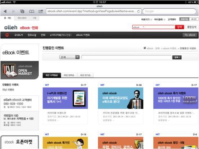The height and width of the screenshot is (149, 199).
Task: Open the 장르소설 menu
Action: [32, 35]
